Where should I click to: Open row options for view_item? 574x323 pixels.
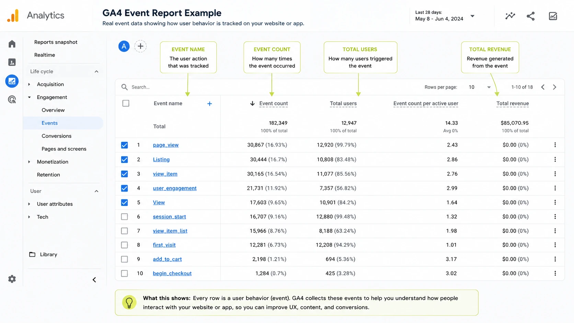[555, 174]
